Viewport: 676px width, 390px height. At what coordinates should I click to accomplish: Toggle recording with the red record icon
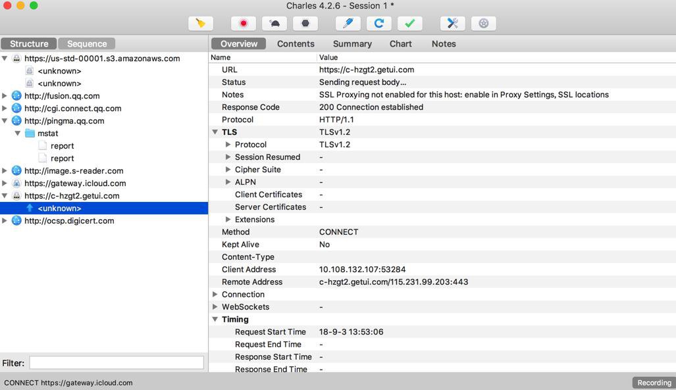click(x=244, y=23)
